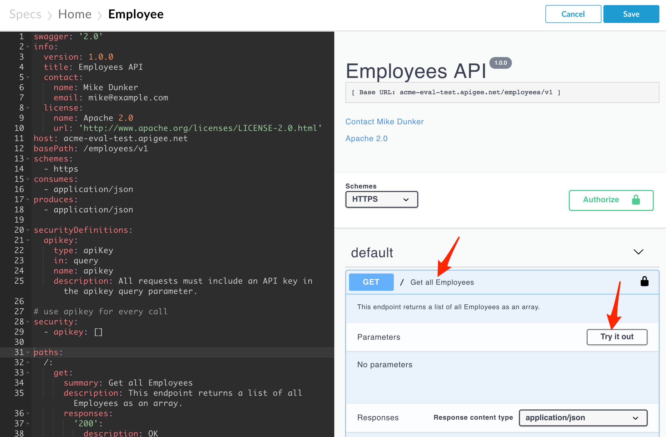Click the green lock icon in Authorize
Viewport: 666px width, 437px height.
click(x=636, y=200)
